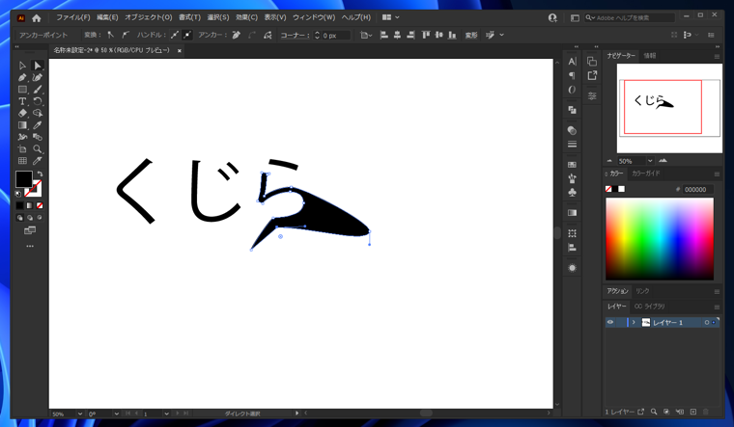This screenshot has height=427, width=734.
Task: Toggle handles on for multiple selected anchors
Action: 174,35
